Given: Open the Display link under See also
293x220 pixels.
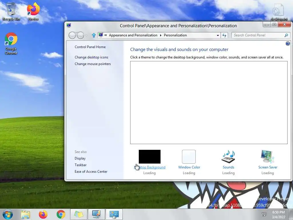Looking at the screenshot, I should pos(80,158).
